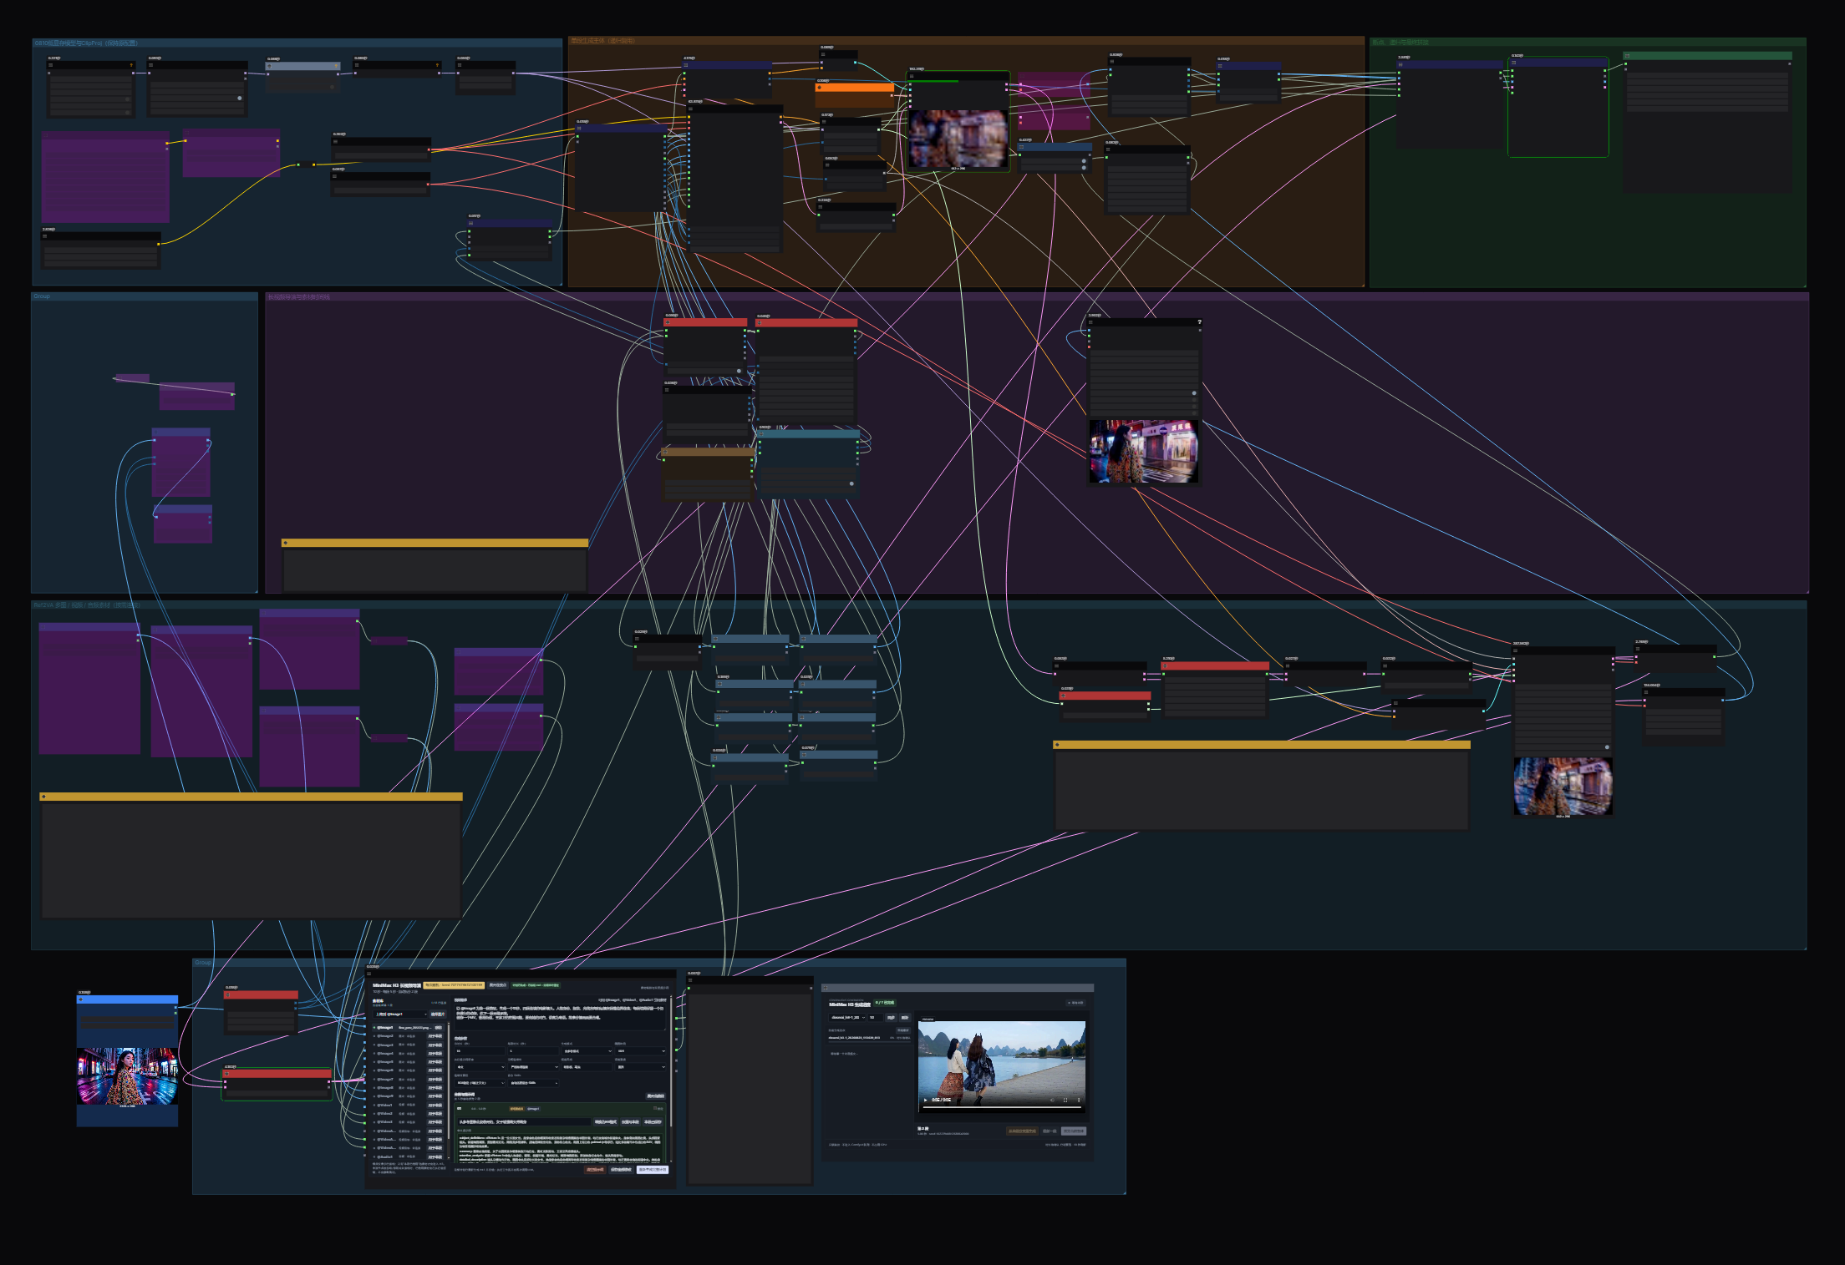Click the action button in the @Video1 row
This screenshot has height=1265, width=1845.
point(435,1106)
